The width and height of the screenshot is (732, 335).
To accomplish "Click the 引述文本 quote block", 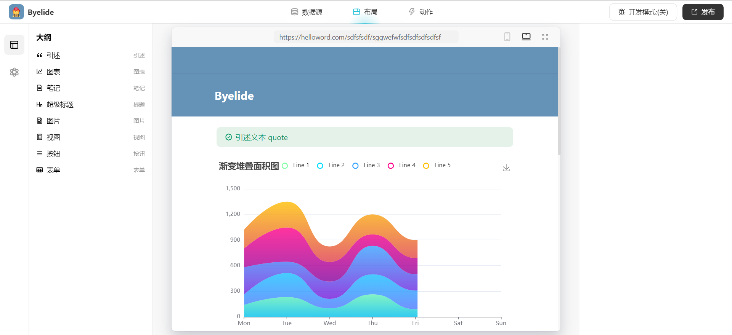I will (365, 137).
